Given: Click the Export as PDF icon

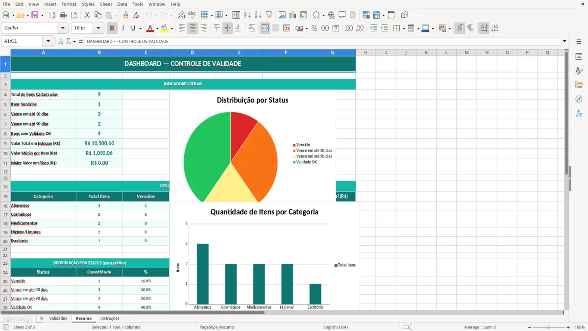Looking at the screenshot, I should tap(52, 15).
